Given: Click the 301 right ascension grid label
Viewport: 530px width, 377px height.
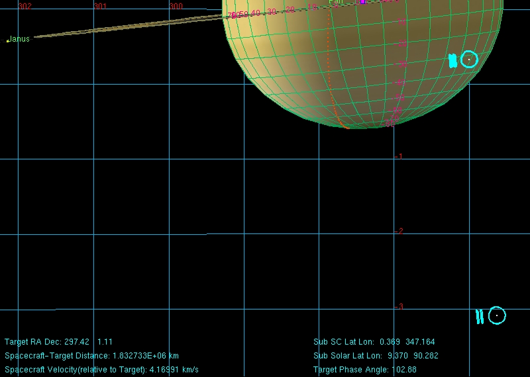Looking at the screenshot, I should (x=100, y=6).
